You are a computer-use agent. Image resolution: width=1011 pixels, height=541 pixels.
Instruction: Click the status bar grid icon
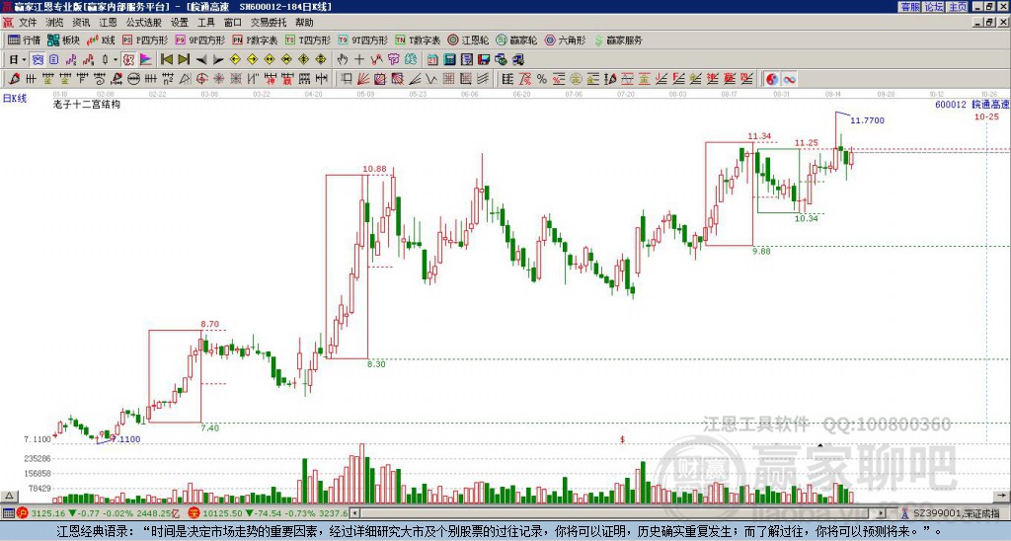point(8,513)
